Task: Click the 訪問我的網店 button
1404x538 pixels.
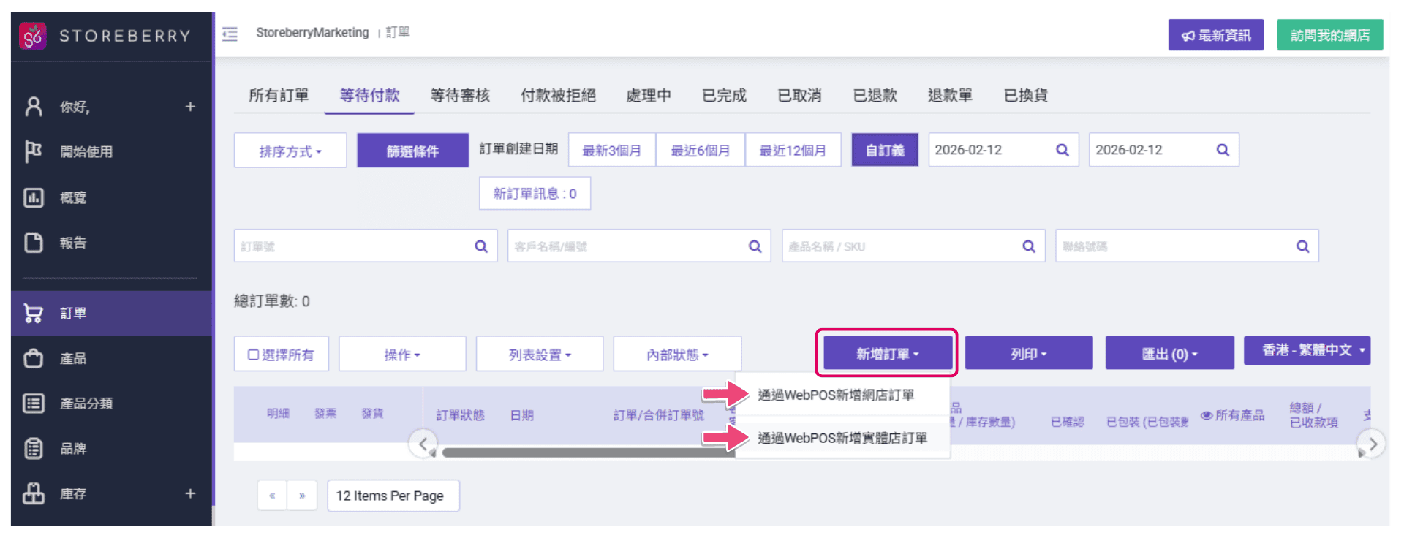Action: (1329, 35)
